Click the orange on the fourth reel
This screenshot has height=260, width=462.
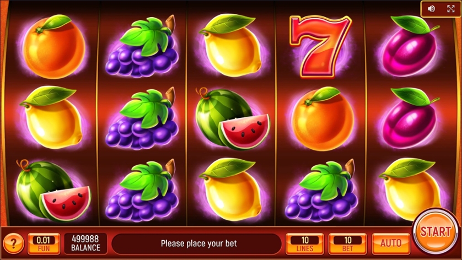(x=323, y=118)
